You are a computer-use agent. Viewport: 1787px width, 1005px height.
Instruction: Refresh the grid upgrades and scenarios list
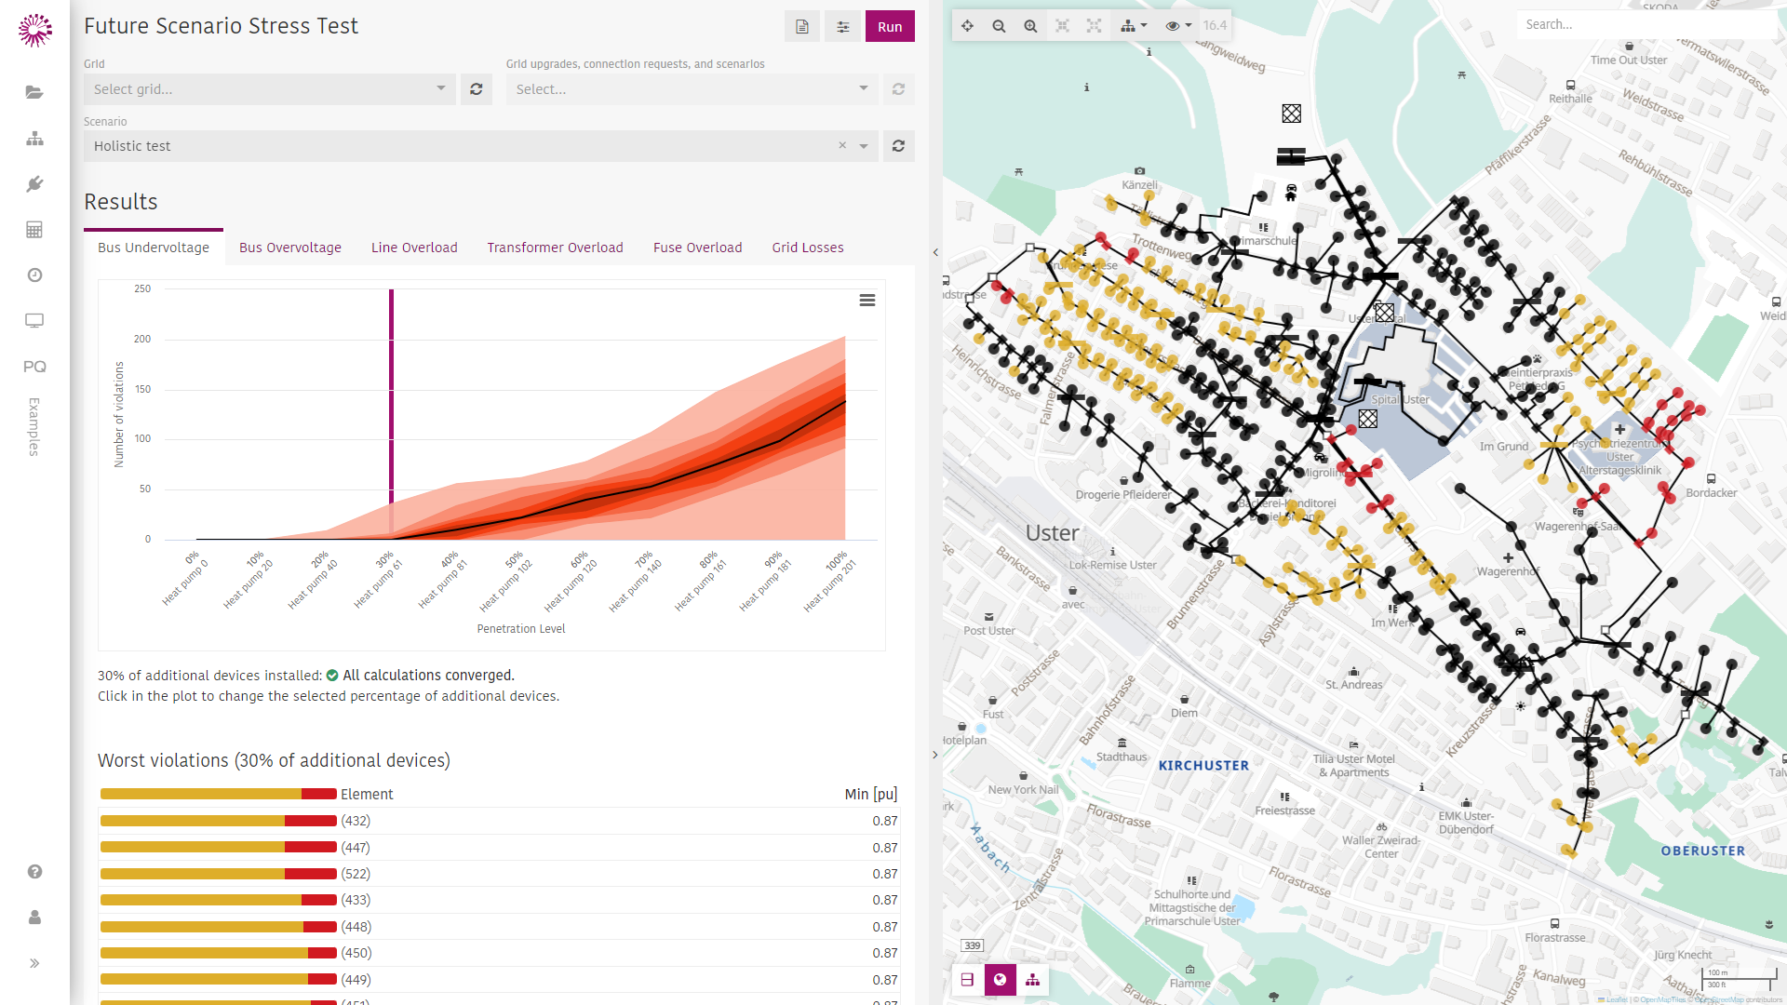click(899, 89)
